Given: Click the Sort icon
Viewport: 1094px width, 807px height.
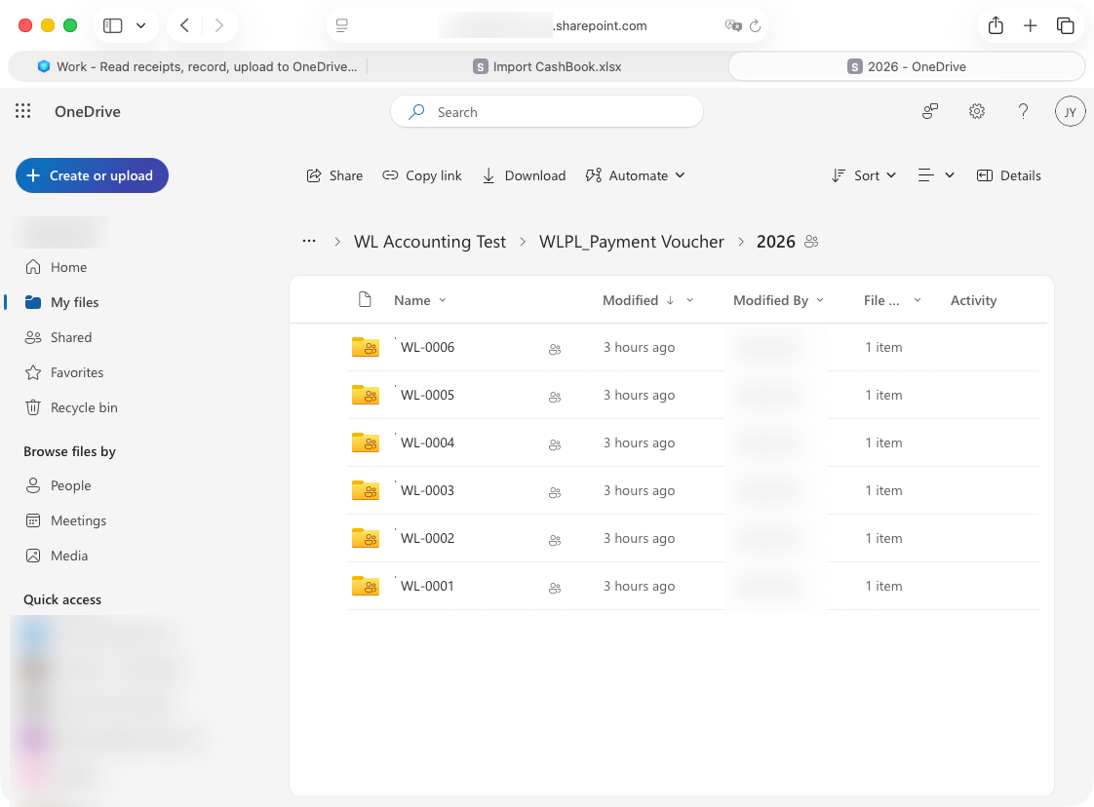Looking at the screenshot, I should point(839,175).
